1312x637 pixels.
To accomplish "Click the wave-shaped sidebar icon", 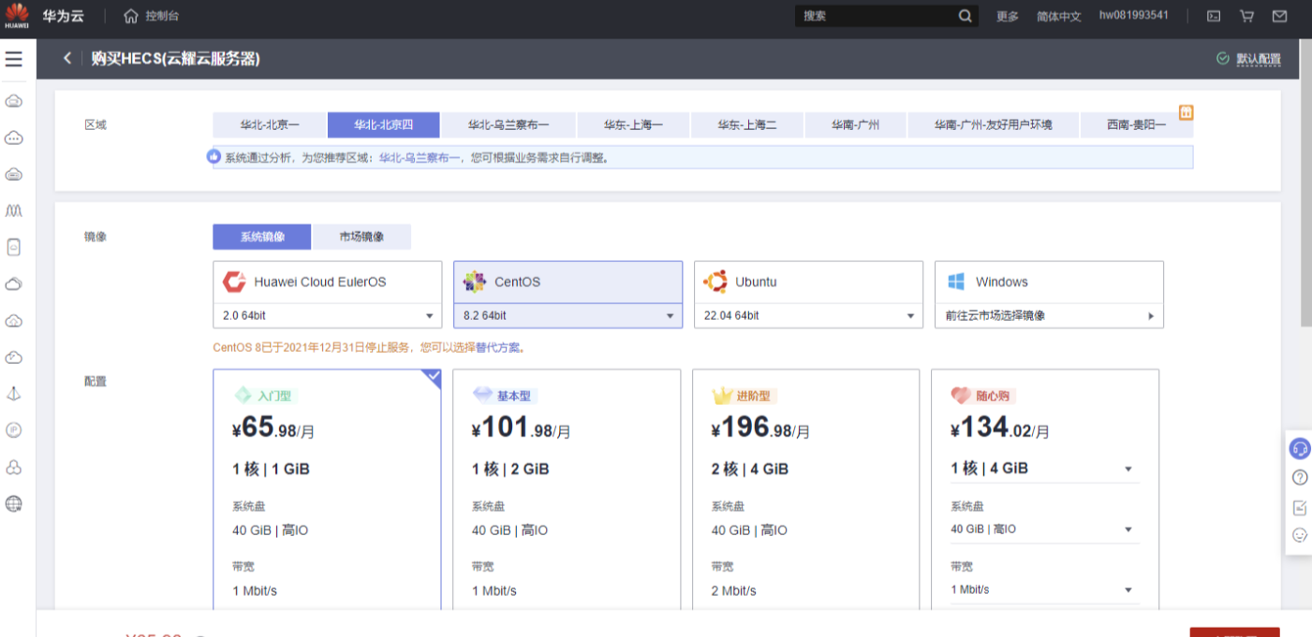I will point(13,211).
